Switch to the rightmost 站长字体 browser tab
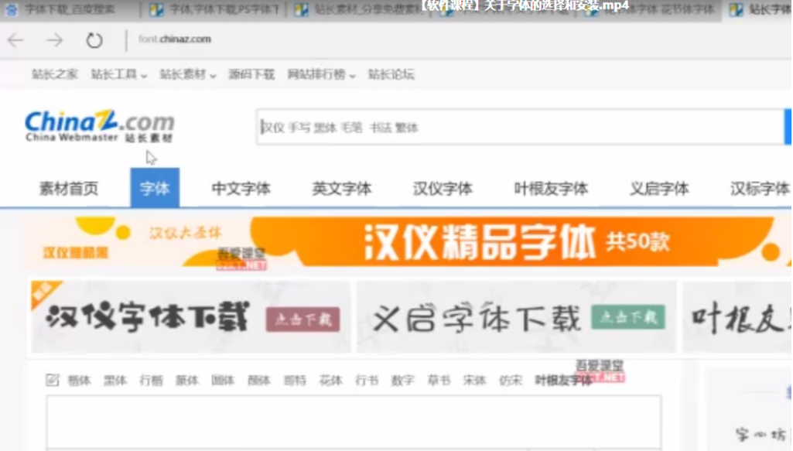Viewport: 793px width, 451px height. (760, 9)
